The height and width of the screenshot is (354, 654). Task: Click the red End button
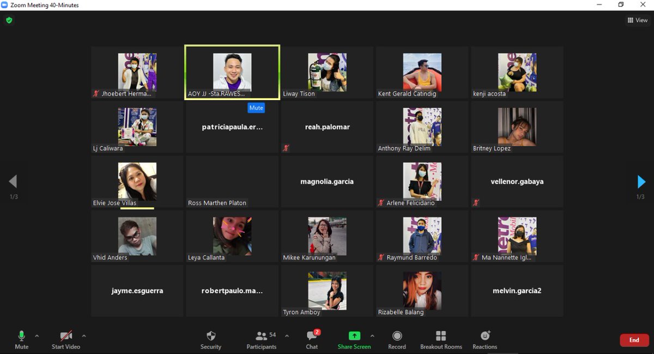(x=634, y=340)
